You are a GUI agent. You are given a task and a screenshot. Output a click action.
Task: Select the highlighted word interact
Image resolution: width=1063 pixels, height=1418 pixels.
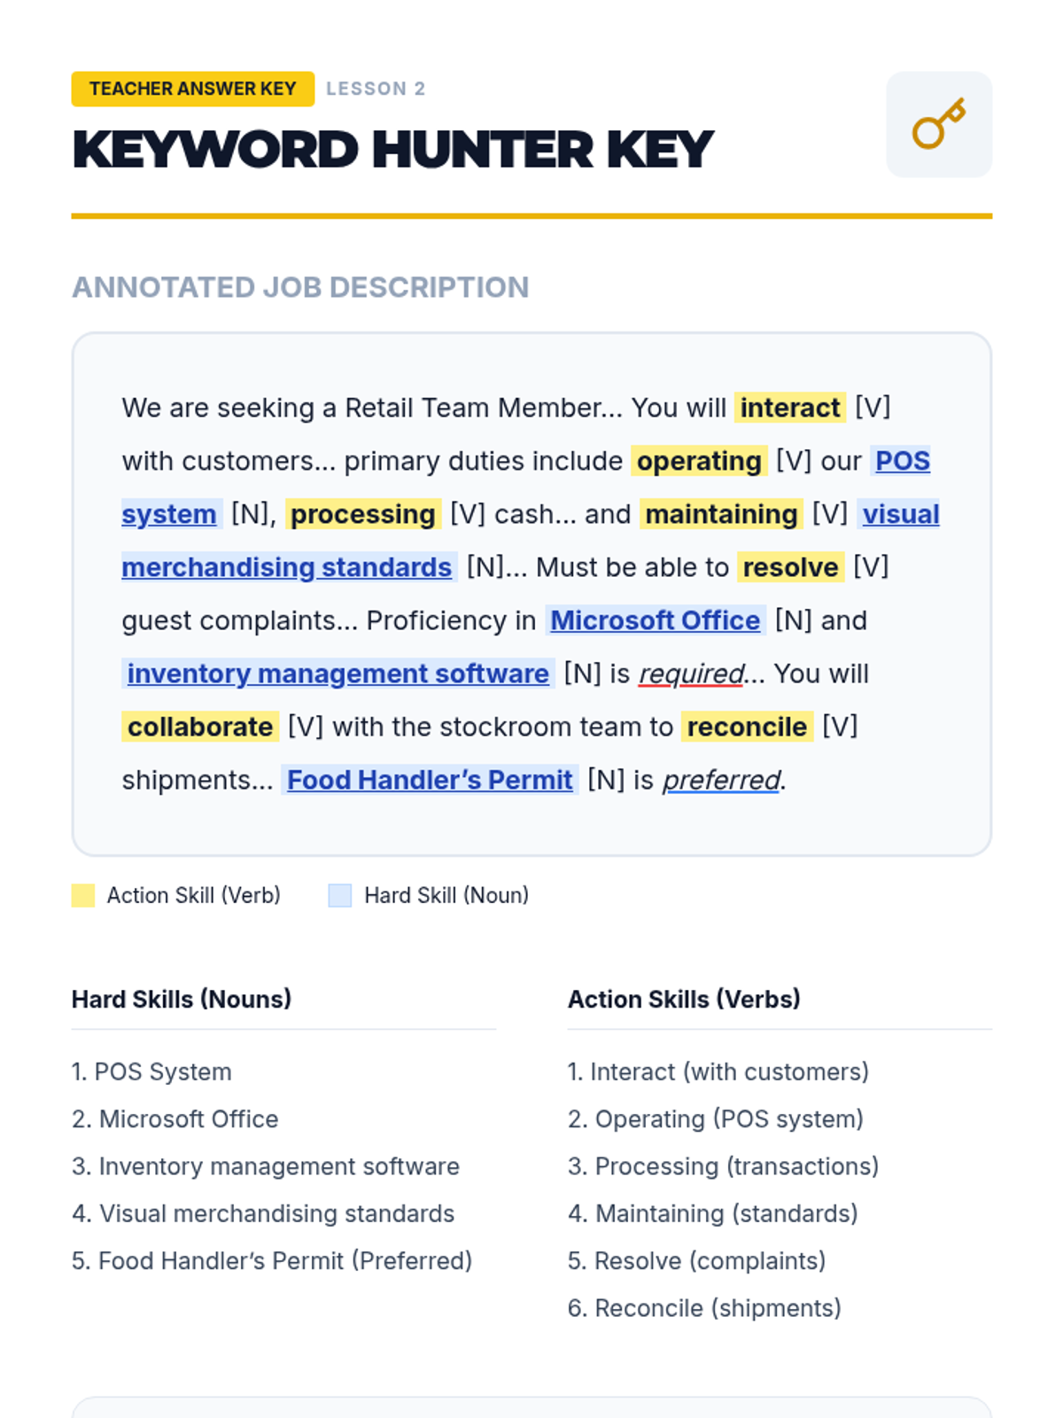[x=789, y=408]
